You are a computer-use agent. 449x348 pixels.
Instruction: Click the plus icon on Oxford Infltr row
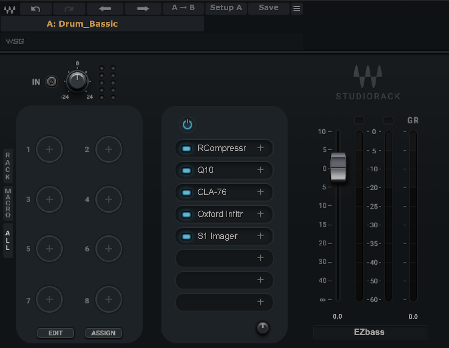pyautogui.click(x=260, y=214)
